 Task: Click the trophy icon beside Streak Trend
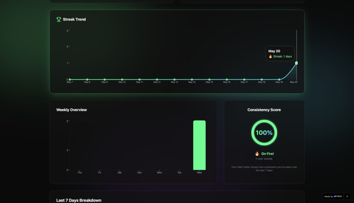(59, 19)
